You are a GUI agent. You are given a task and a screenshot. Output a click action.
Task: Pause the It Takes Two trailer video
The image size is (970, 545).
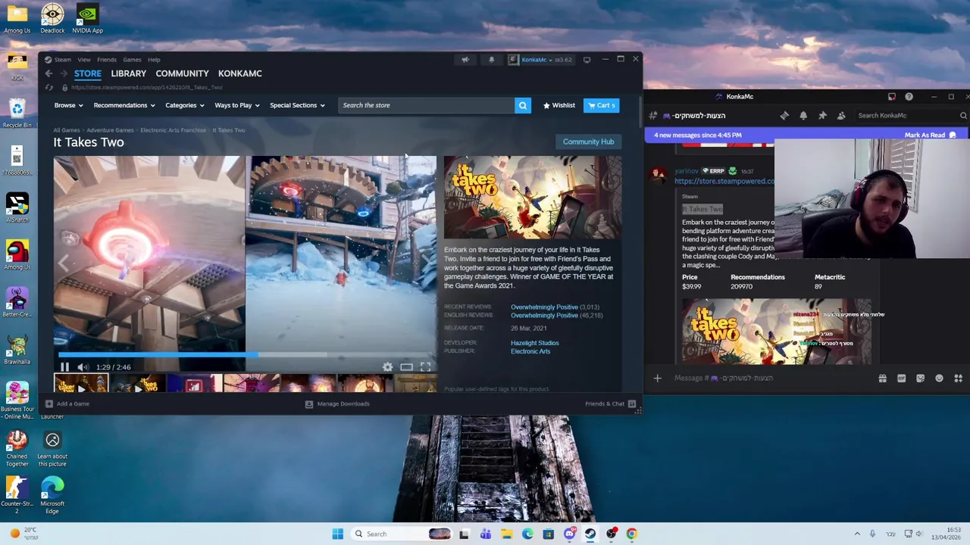(64, 367)
